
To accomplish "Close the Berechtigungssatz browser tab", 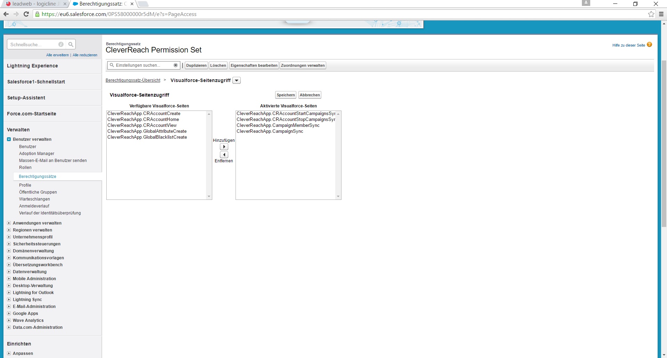I will (132, 4).
